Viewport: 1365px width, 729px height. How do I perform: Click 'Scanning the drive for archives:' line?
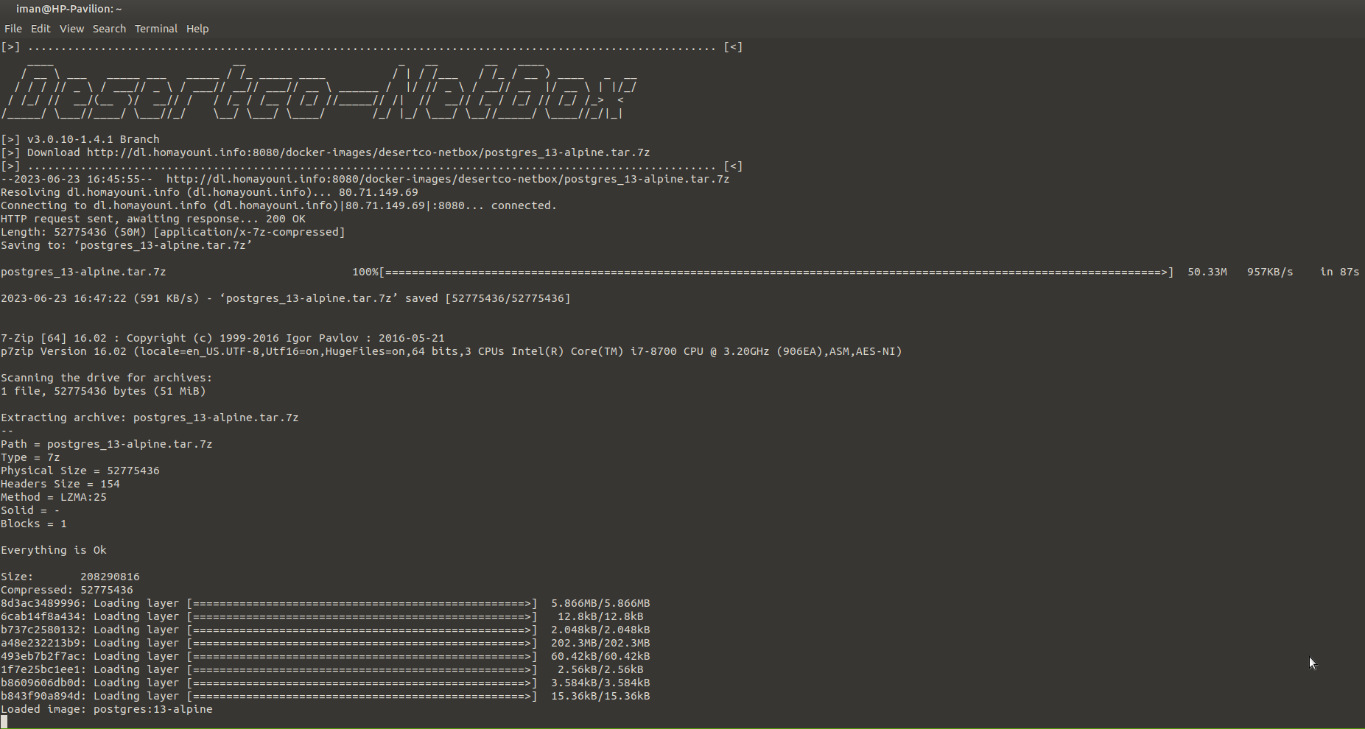tap(107, 378)
